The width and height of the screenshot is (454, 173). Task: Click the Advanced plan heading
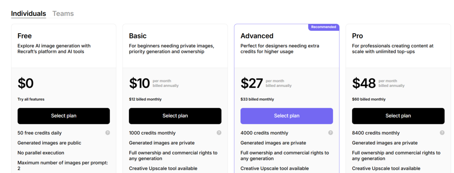click(x=257, y=36)
